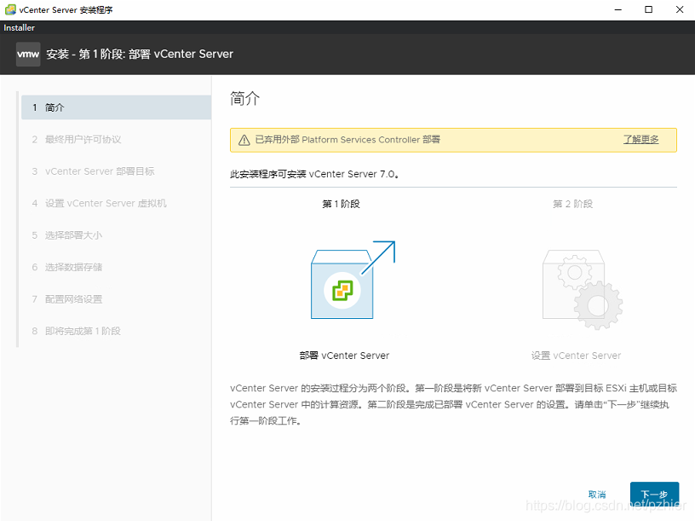Click the 设置 vCenter Server caption
Image resolution: width=695 pixels, height=521 pixels.
(x=577, y=356)
